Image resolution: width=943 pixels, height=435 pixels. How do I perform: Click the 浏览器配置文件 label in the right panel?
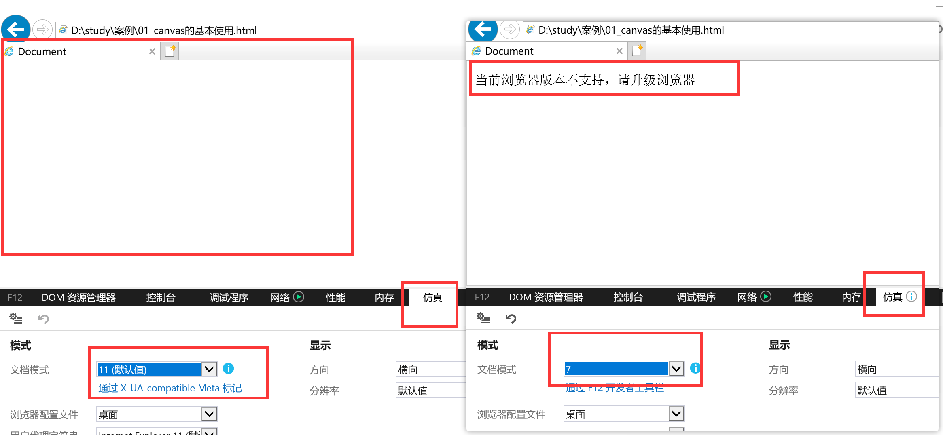(511, 414)
